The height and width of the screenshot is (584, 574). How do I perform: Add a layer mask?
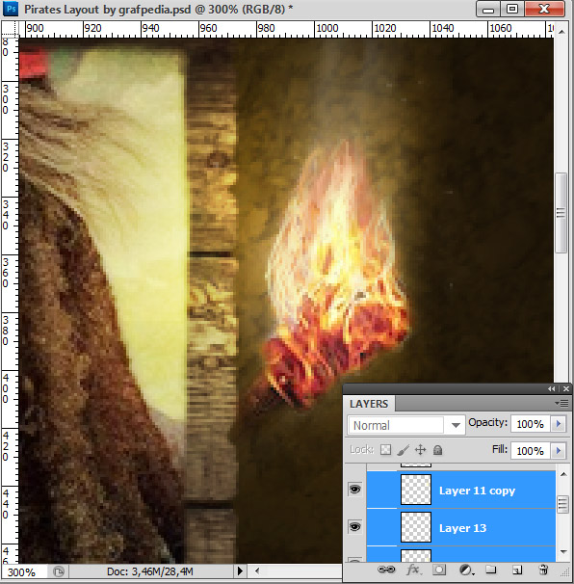439,570
